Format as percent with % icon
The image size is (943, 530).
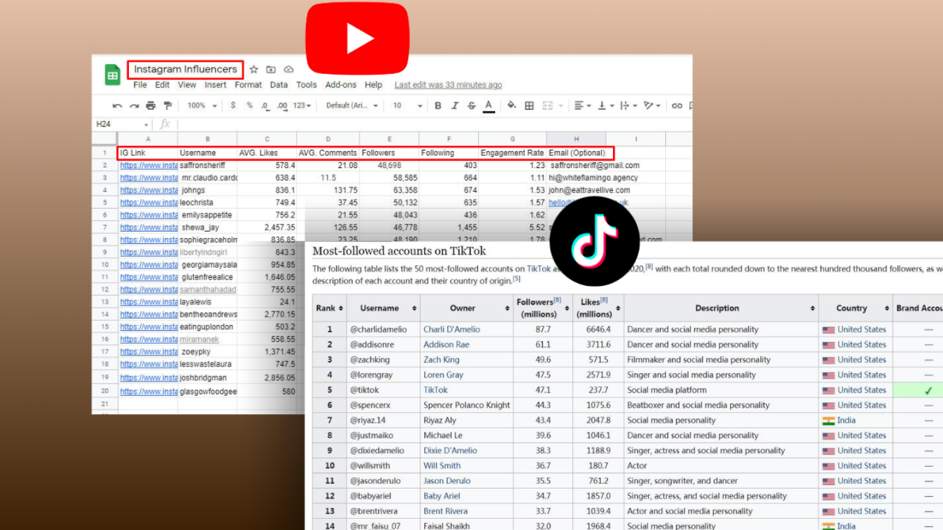click(x=250, y=105)
